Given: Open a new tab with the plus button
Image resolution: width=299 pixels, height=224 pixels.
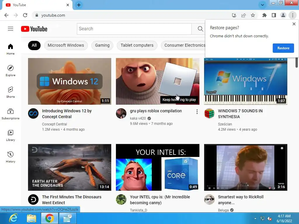Looking at the screenshot, I should pos(79,5).
